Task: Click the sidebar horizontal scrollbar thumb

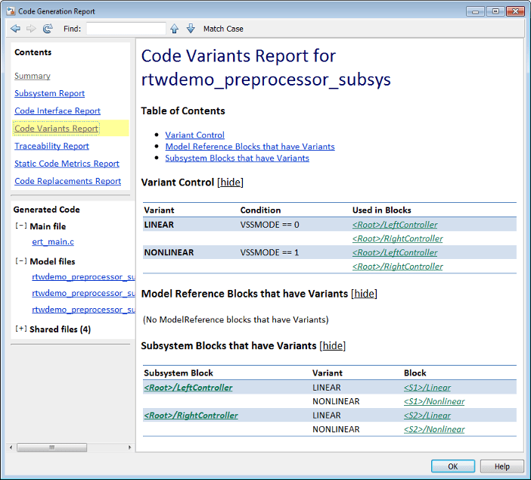Action: 51,447
